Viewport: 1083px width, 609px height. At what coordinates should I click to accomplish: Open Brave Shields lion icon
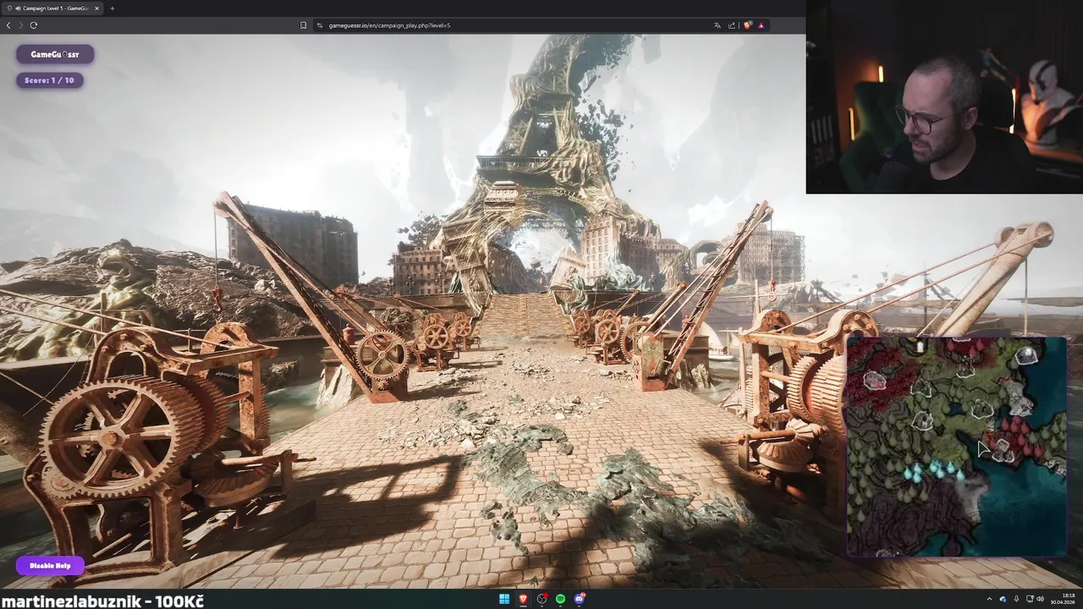747,25
